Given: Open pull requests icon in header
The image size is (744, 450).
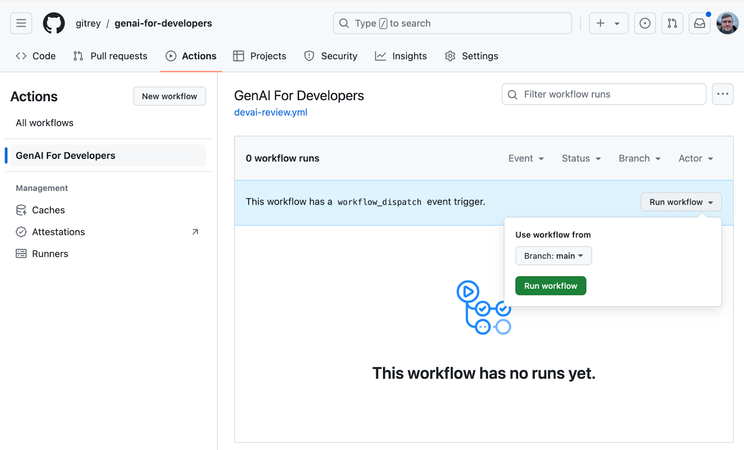Looking at the screenshot, I should pos(672,23).
